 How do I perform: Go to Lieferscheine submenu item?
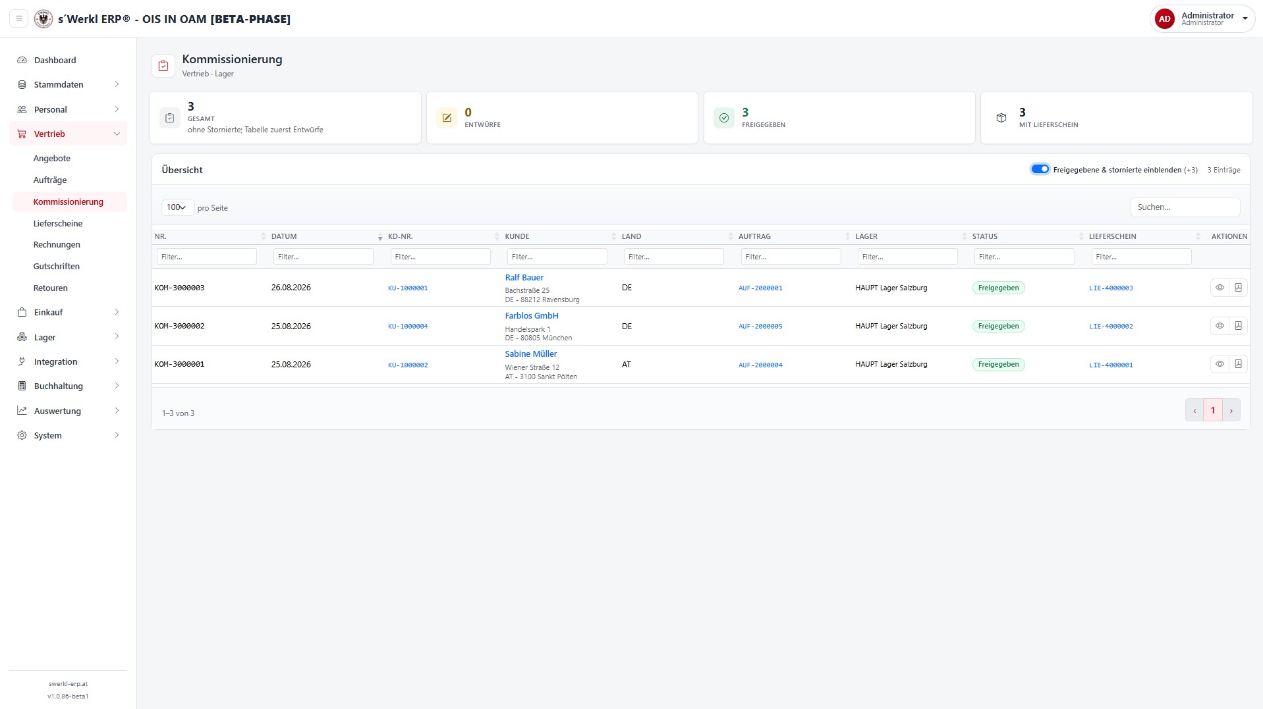[x=58, y=223]
